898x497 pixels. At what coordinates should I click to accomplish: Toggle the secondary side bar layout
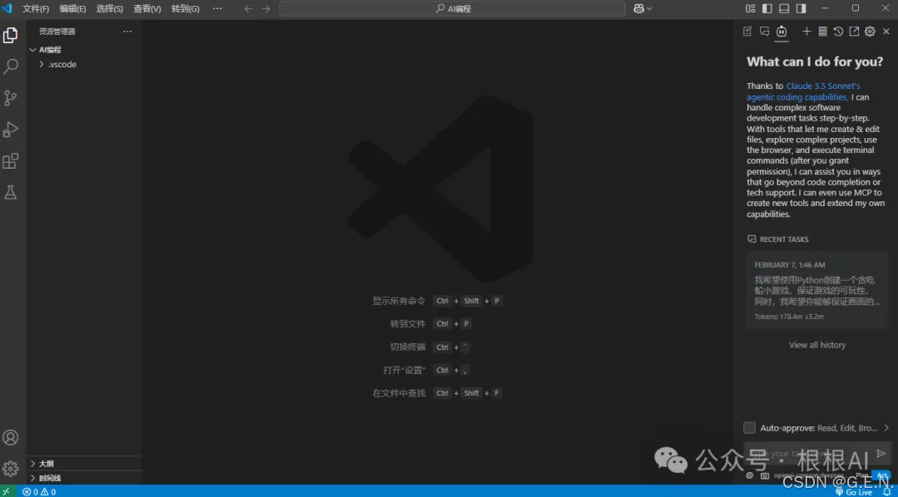[x=802, y=8]
